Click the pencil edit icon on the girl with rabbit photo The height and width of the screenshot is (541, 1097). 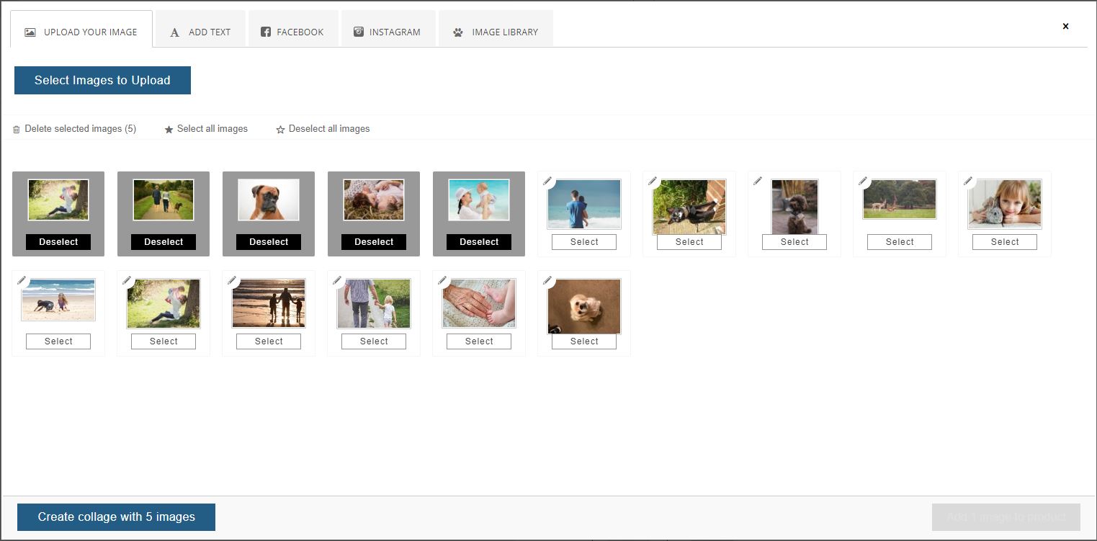[968, 181]
